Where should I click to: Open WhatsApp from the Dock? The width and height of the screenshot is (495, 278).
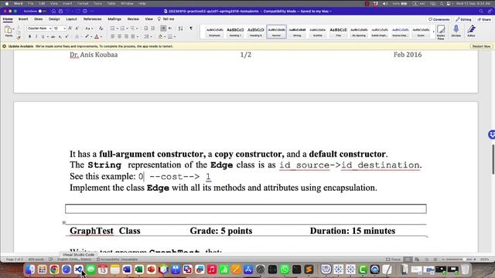(x=285, y=270)
